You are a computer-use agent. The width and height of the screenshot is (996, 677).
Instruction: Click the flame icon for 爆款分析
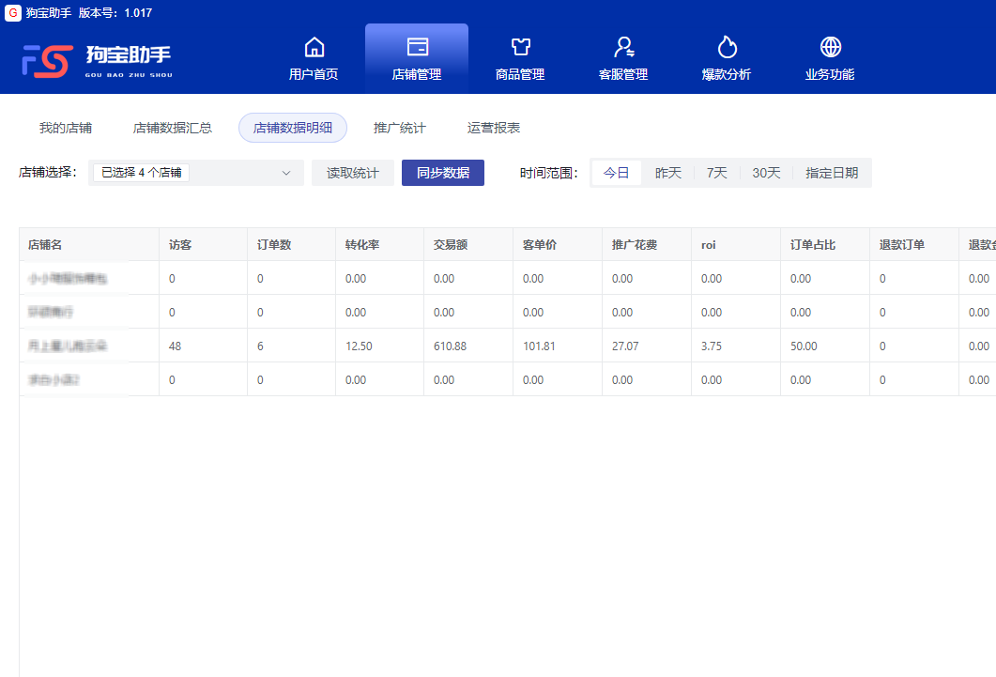[x=727, y=47]
